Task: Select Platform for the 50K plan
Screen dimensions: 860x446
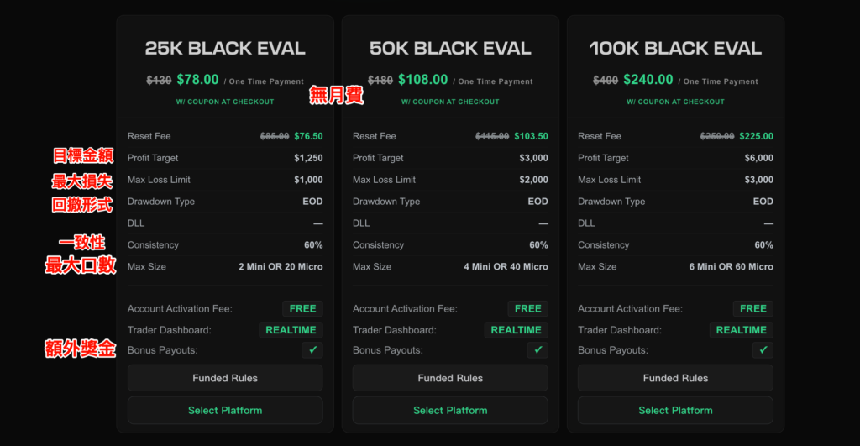Action: click(450, 411)
